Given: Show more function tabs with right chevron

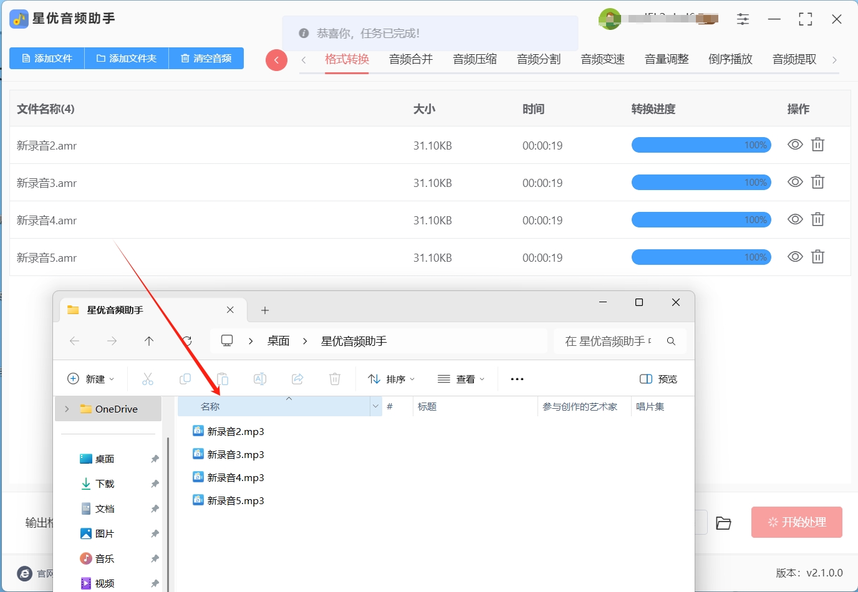Looking at the screenshot, I should click(x=834, y=60).
